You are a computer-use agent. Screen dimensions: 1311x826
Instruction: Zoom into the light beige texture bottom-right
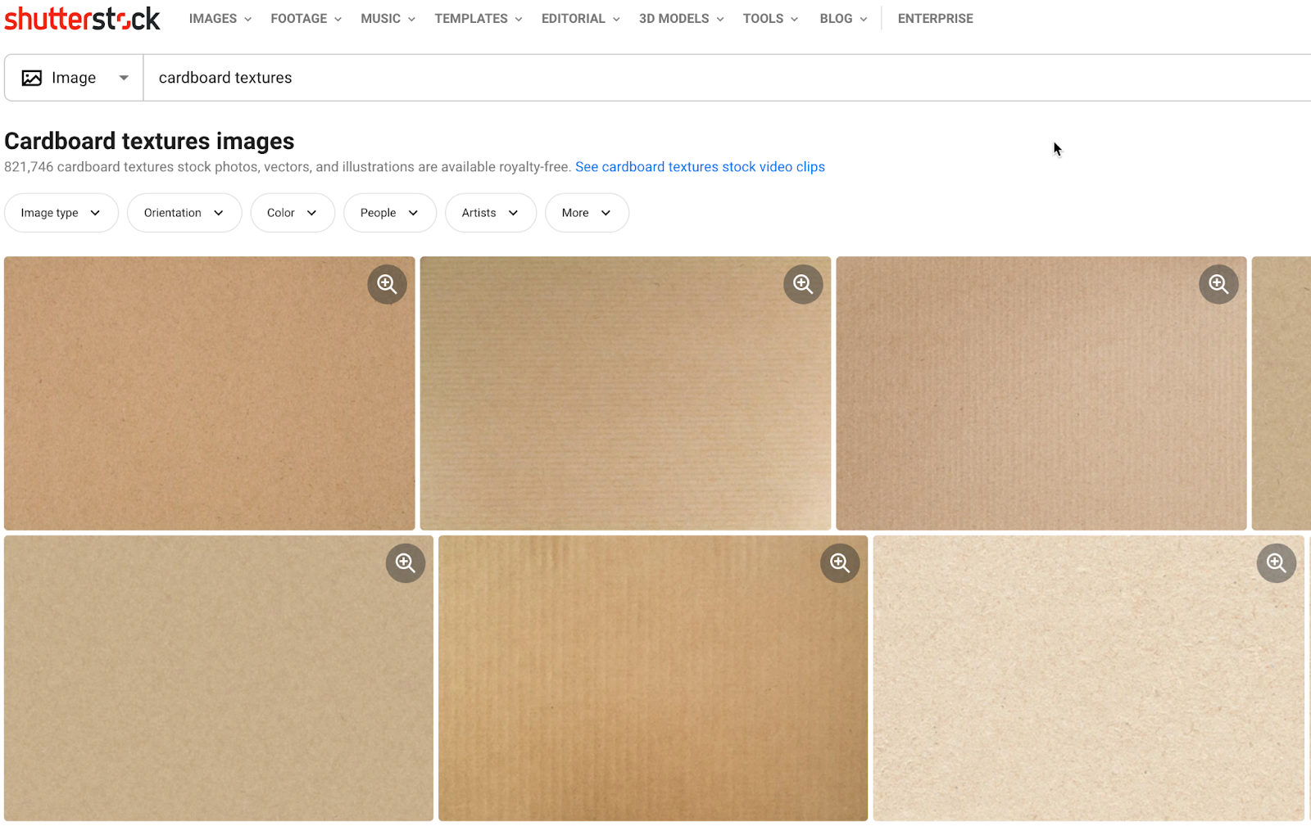(1276, 562)
